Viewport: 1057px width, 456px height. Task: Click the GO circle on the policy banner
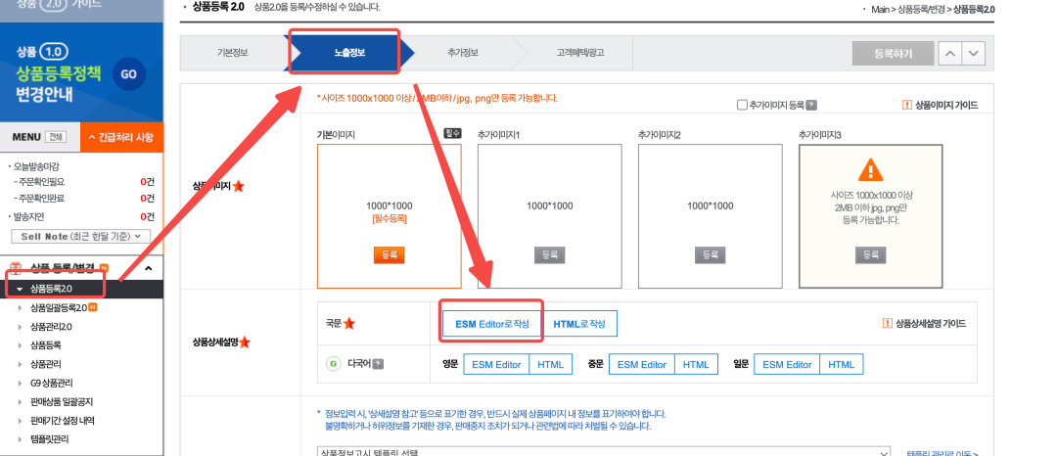[128, 74]
